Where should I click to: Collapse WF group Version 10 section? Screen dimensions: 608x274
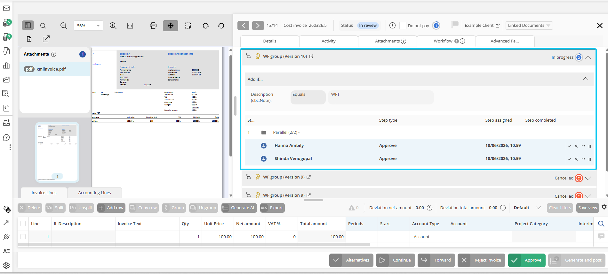pyautogui.click(x=588, y=57)
